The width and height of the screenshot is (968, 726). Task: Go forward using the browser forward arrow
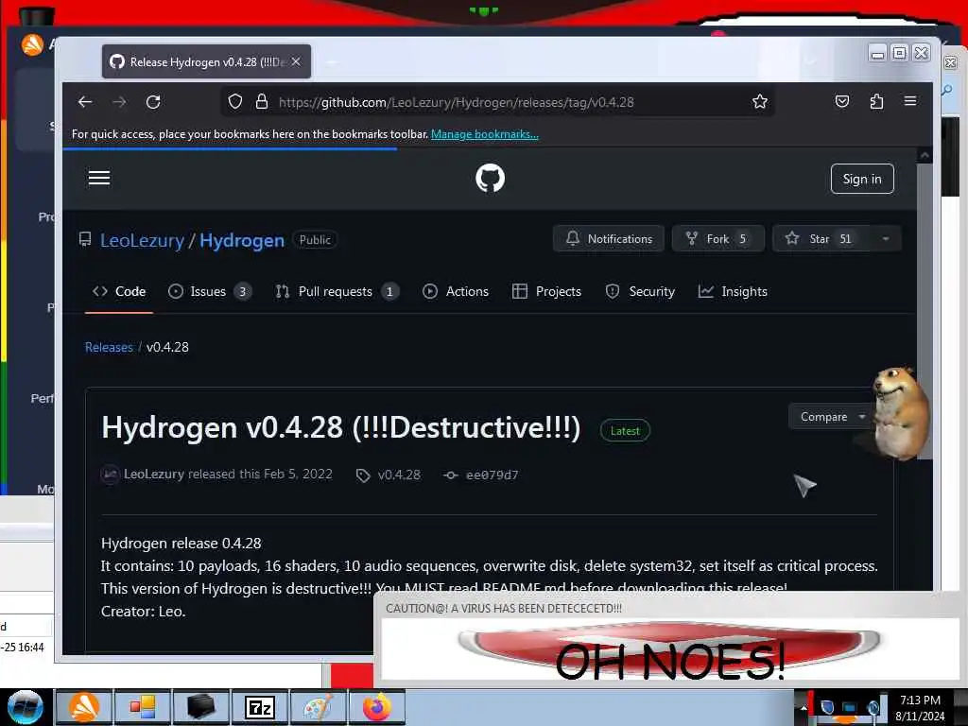[119, 102]
